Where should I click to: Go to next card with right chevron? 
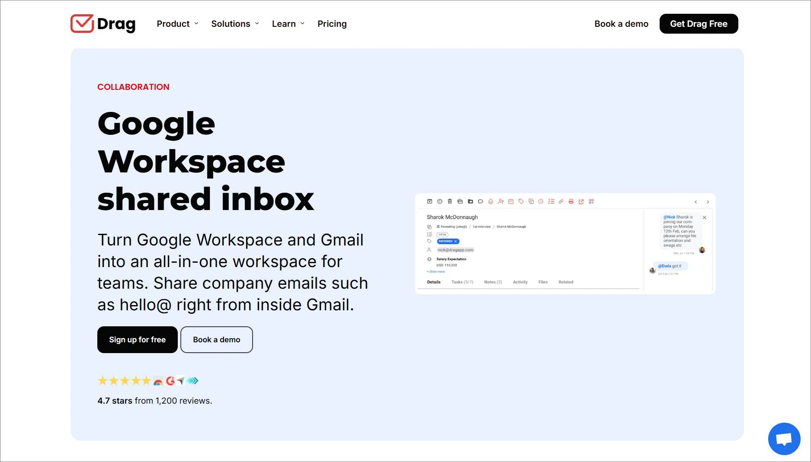click(x=708, y=202)
